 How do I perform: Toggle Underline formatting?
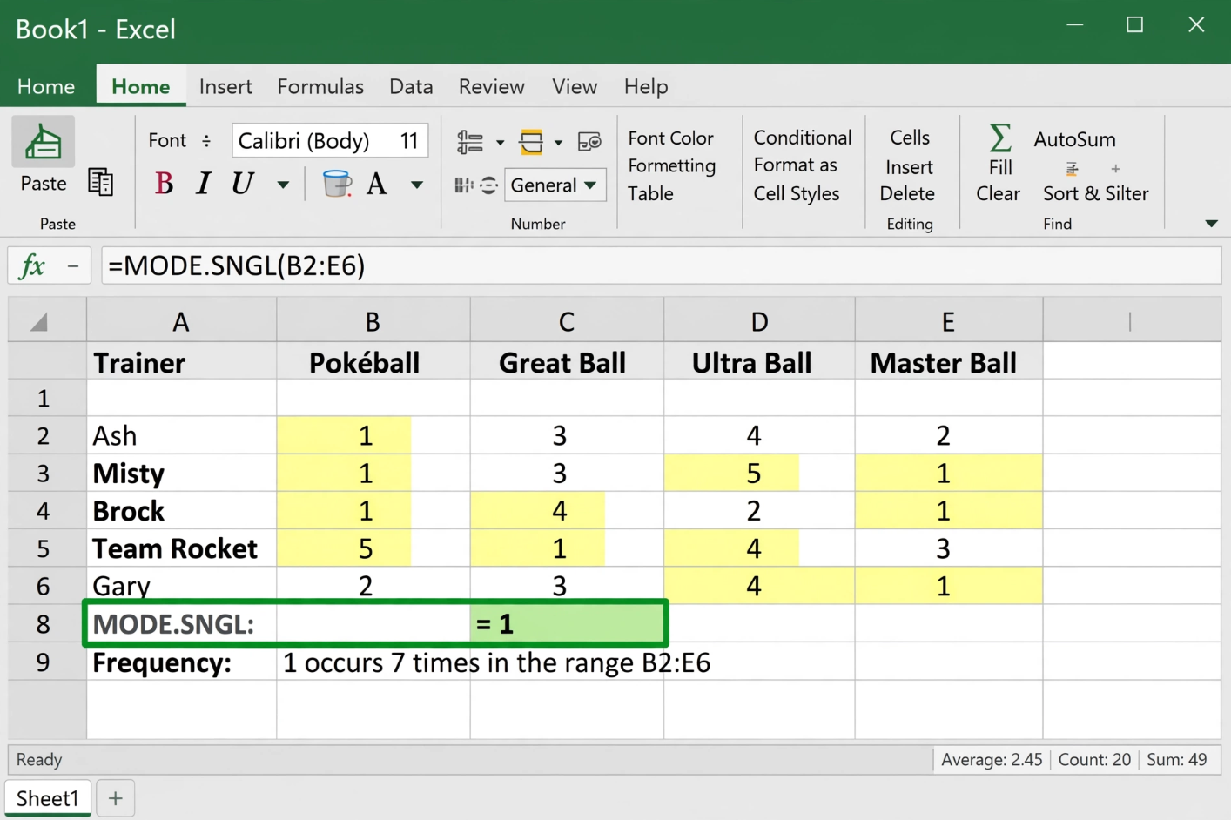[x=242, y=184]
